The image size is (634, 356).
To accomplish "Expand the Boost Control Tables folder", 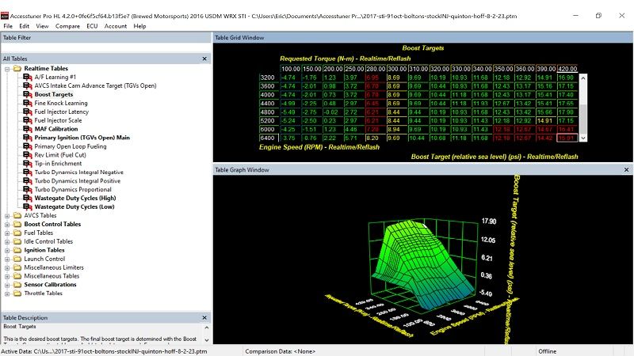I will (x=7, y=225).
